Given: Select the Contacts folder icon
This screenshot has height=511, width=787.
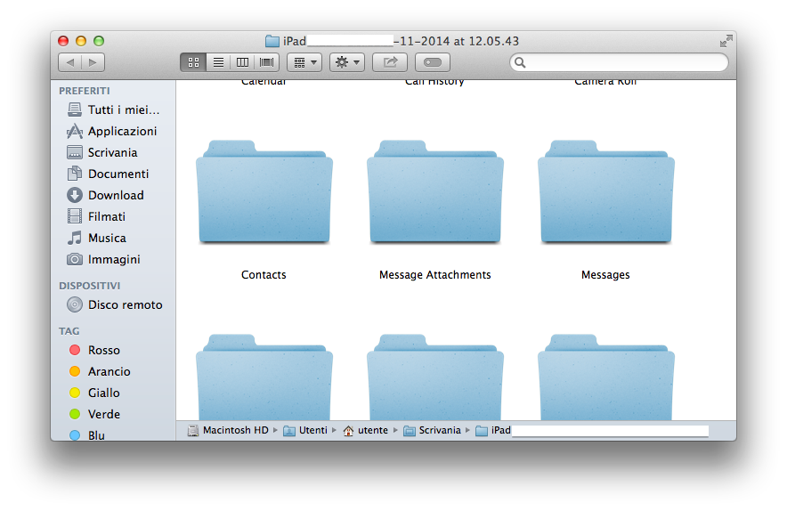Looking at the screenshot, I should (x=264, y=192).
